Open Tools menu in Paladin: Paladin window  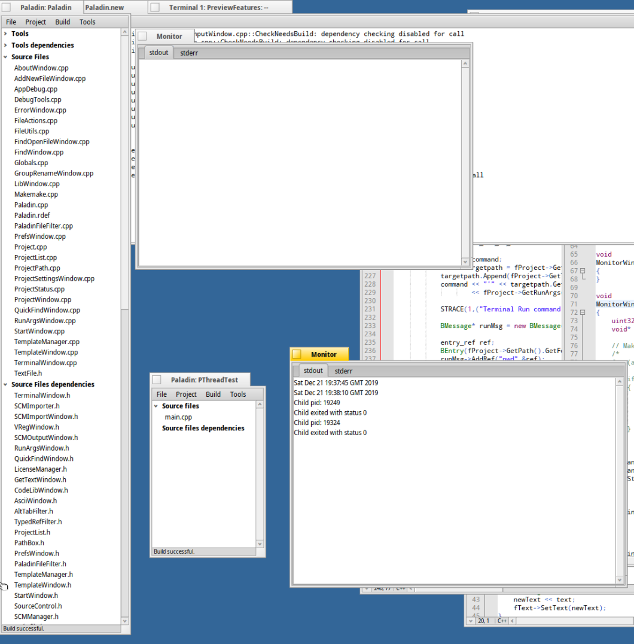coord(87,22)
